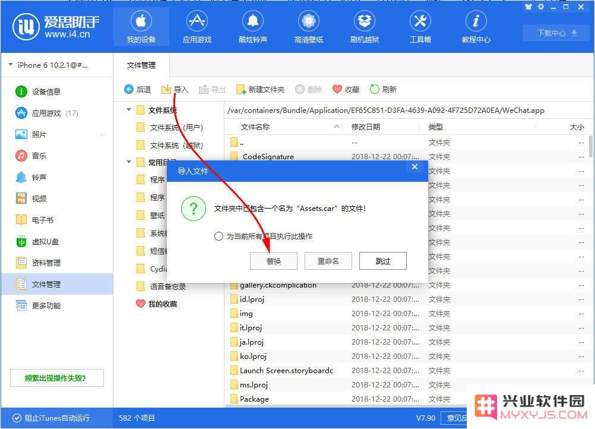Screen dimensions: 595x429
Task: Select 壁纸 tree item
Action: (151, 215)
